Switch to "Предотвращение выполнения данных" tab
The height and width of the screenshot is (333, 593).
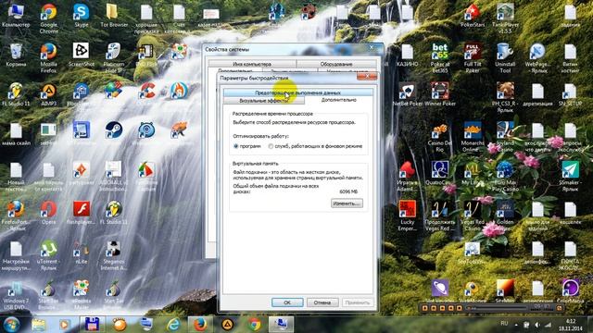(297, 92)
